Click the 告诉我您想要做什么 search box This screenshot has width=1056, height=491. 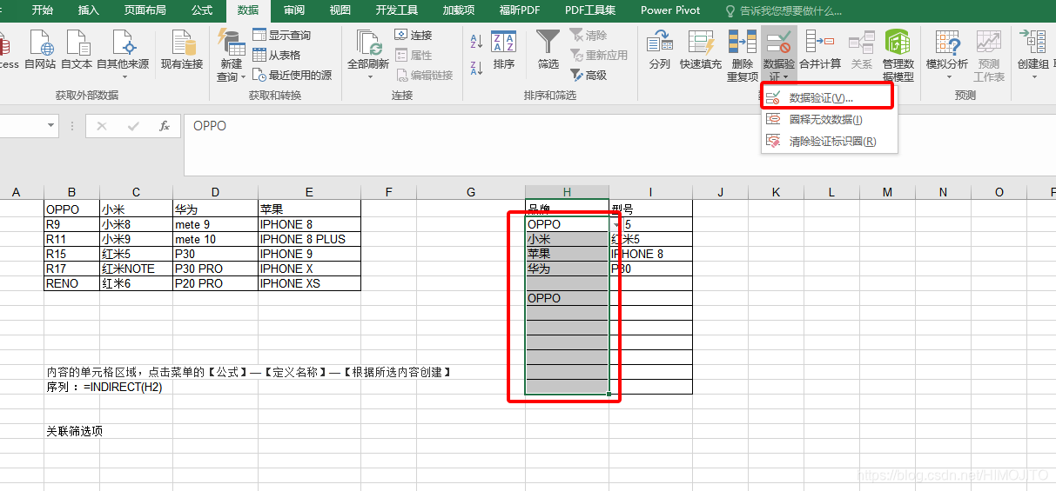[x=784, y=10]
